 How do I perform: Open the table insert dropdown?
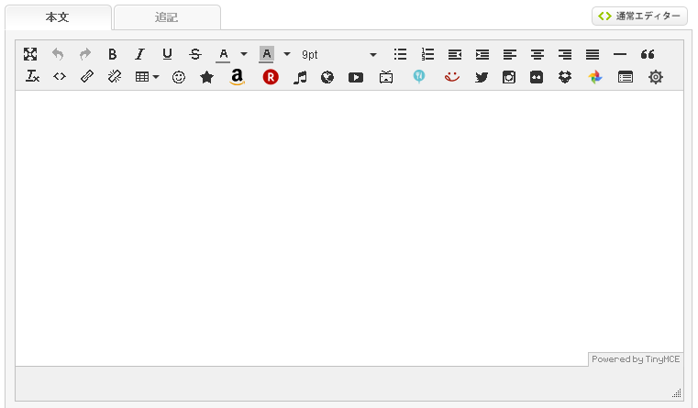147,76
